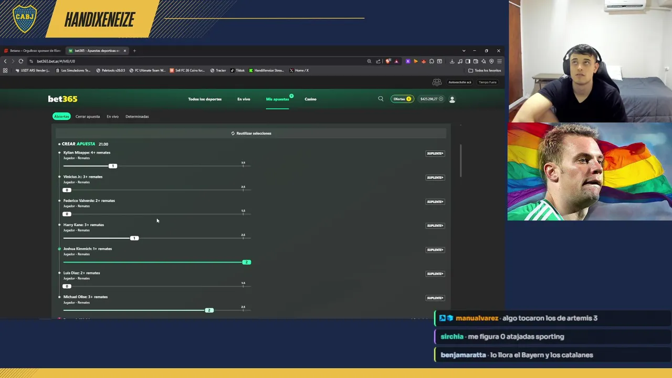Click Reutilizar selecciones button
672x378 pixels.
tap(251, 133)
